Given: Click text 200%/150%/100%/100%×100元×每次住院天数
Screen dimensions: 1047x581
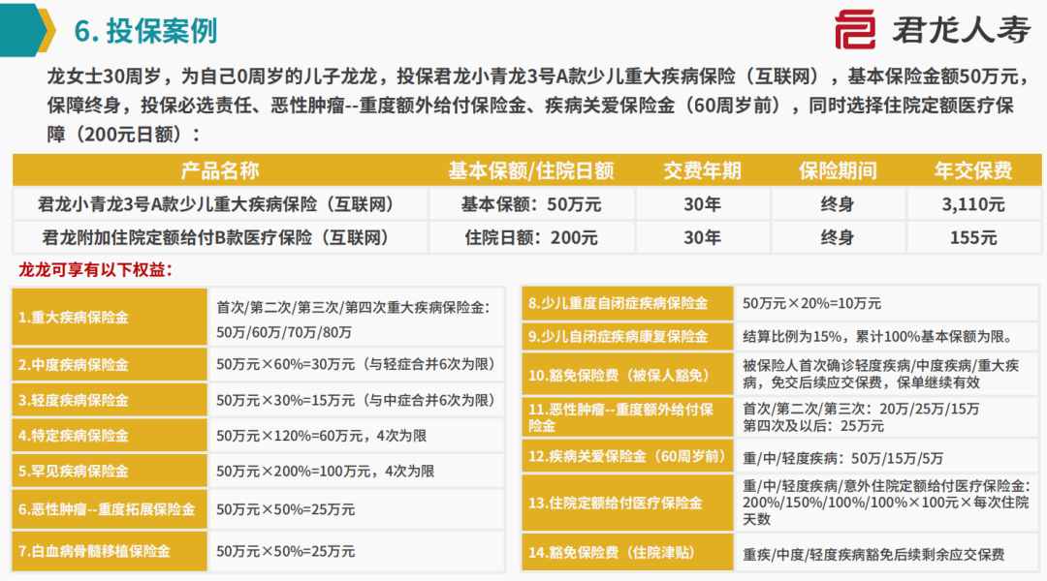Looking at the screenshot, I should tap(886, 511).
